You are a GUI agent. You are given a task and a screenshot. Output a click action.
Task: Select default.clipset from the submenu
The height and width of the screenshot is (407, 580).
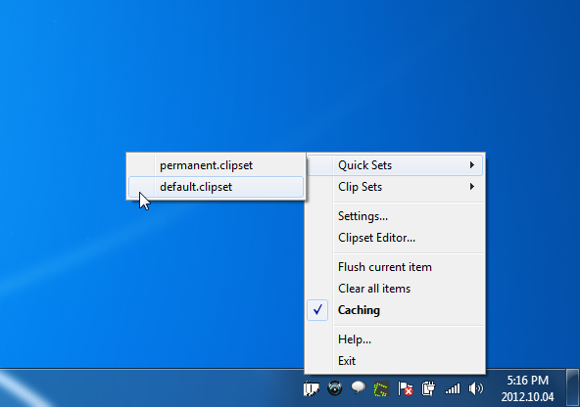point(216,187)
